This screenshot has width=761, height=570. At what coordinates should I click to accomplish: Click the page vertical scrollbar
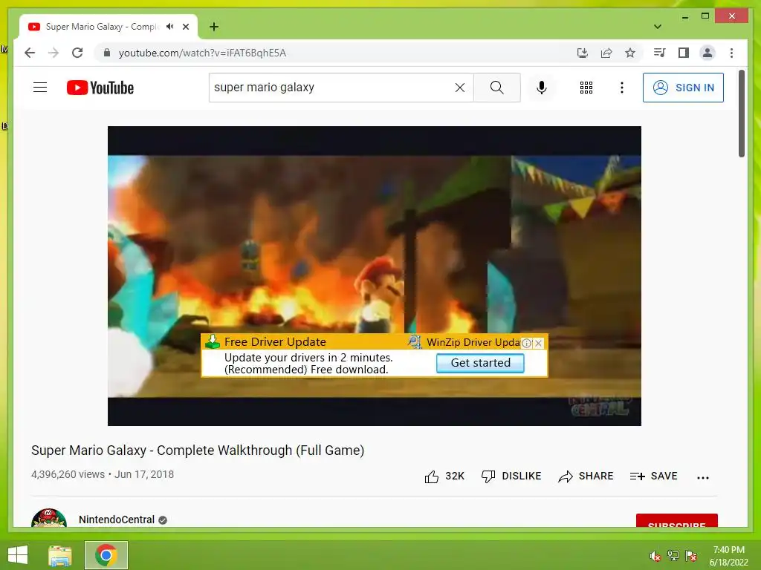741,114
